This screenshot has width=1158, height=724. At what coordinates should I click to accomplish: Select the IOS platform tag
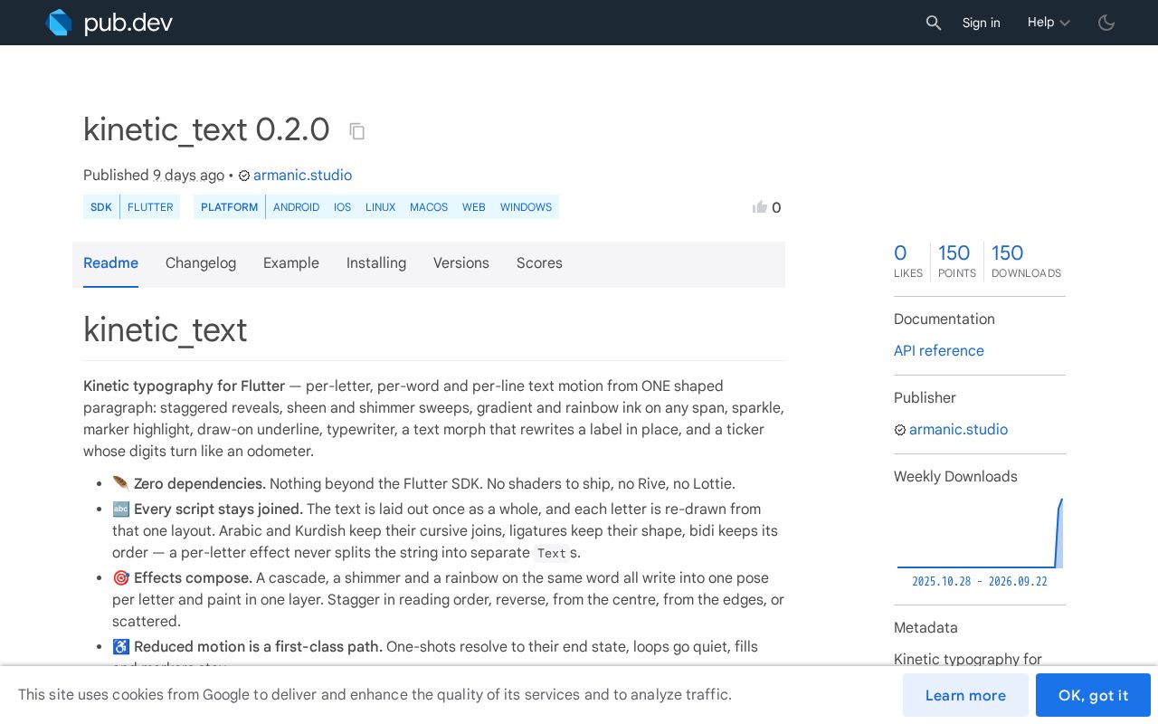(x=342, y=207)
